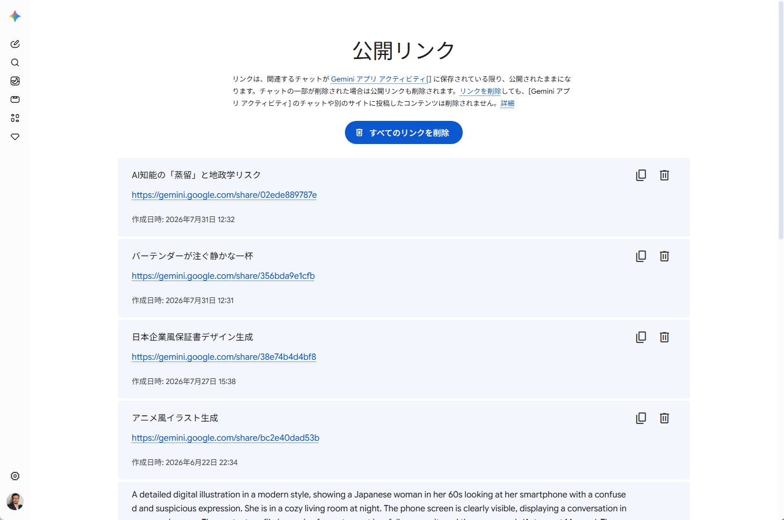
Task: Click the title AI知能の「蒸留」と地政学リスク
Action: pos(196,175)
